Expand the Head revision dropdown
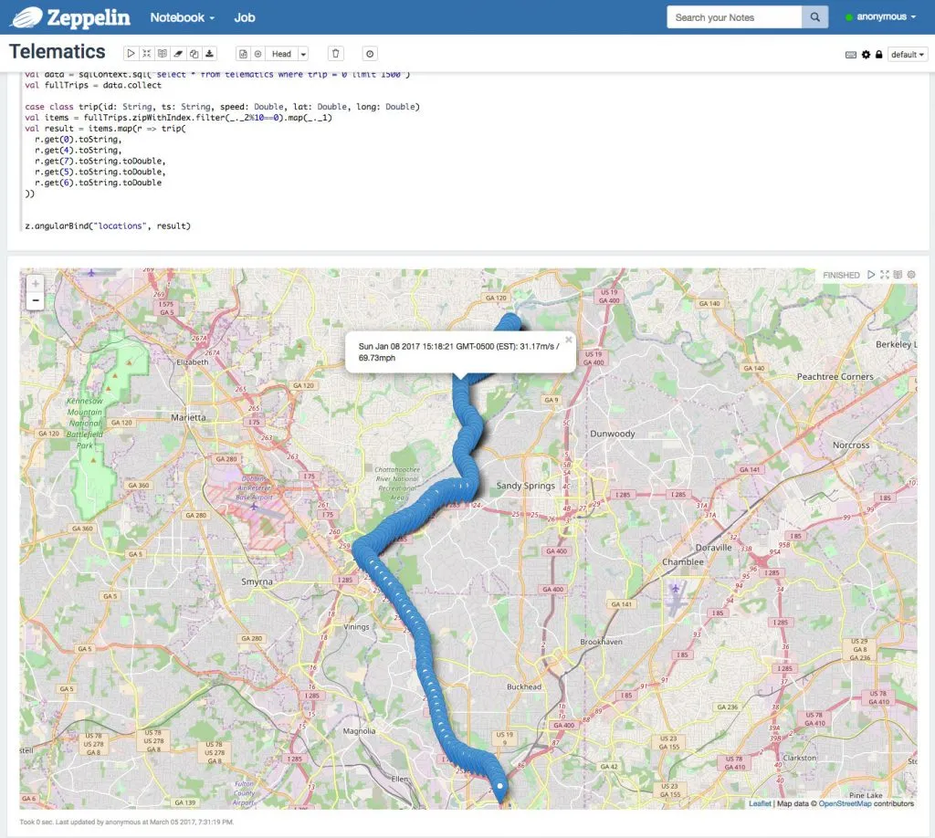Screen dimensions: 935x838 [x=303, y=55]
